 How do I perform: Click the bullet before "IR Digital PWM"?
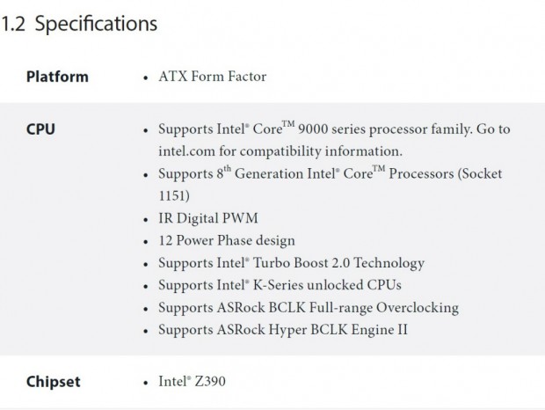(x=145, y=218)
